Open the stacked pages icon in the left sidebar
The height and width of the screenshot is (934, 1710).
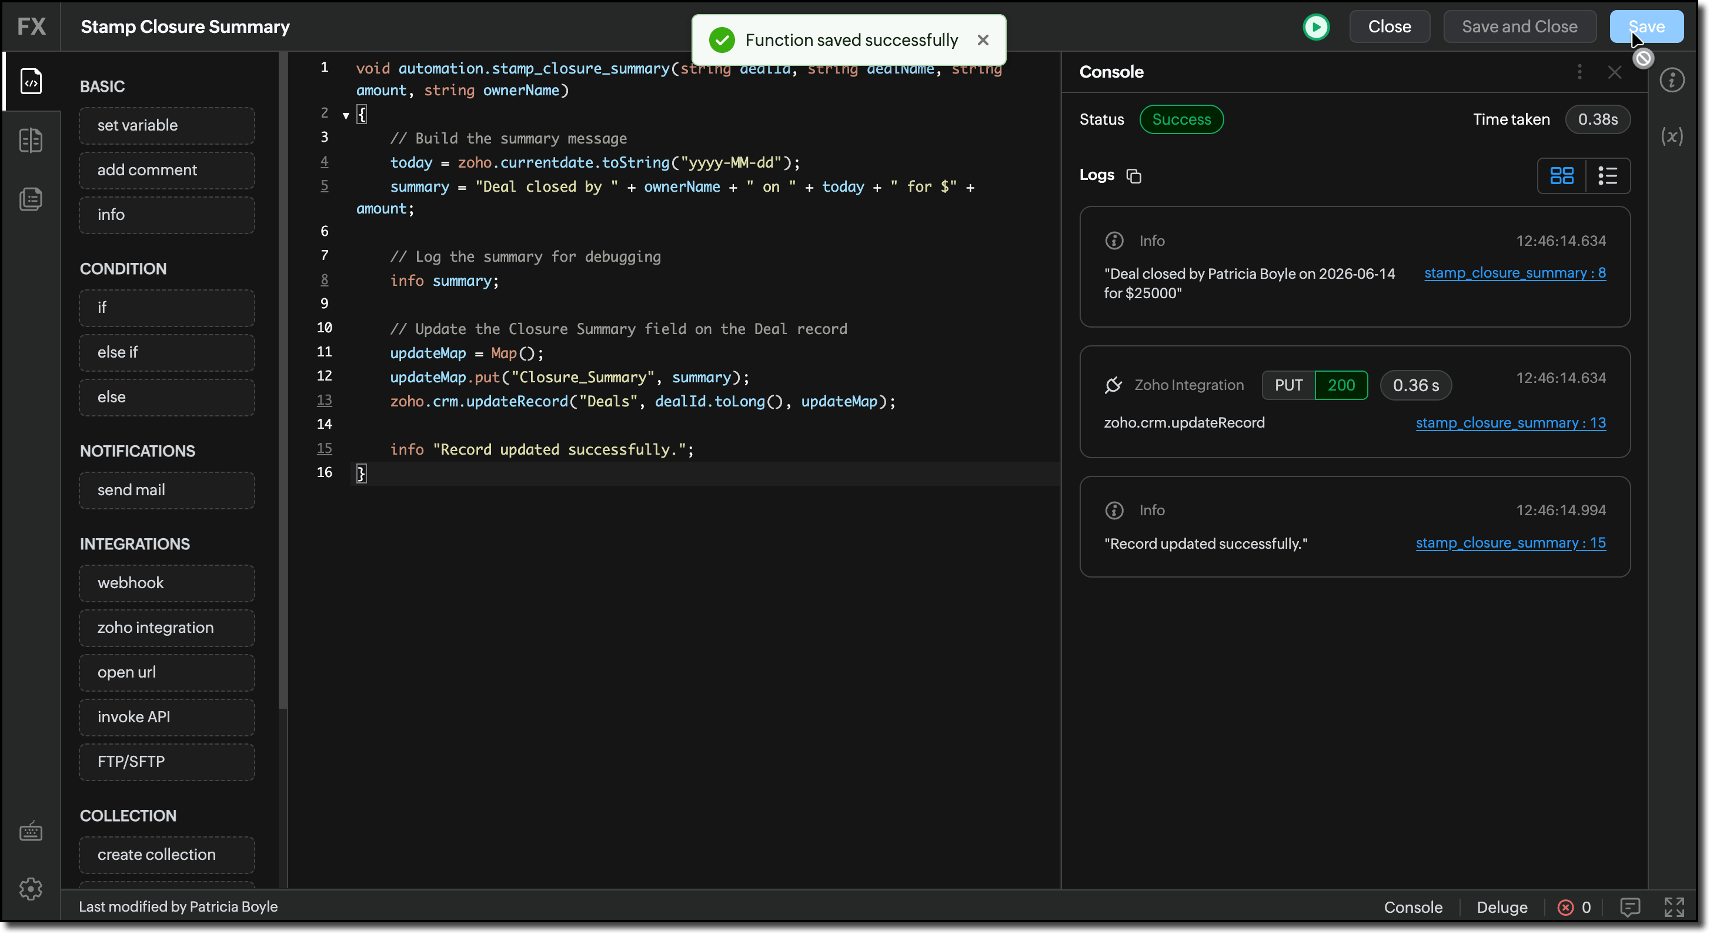click(x=31, y=198)
